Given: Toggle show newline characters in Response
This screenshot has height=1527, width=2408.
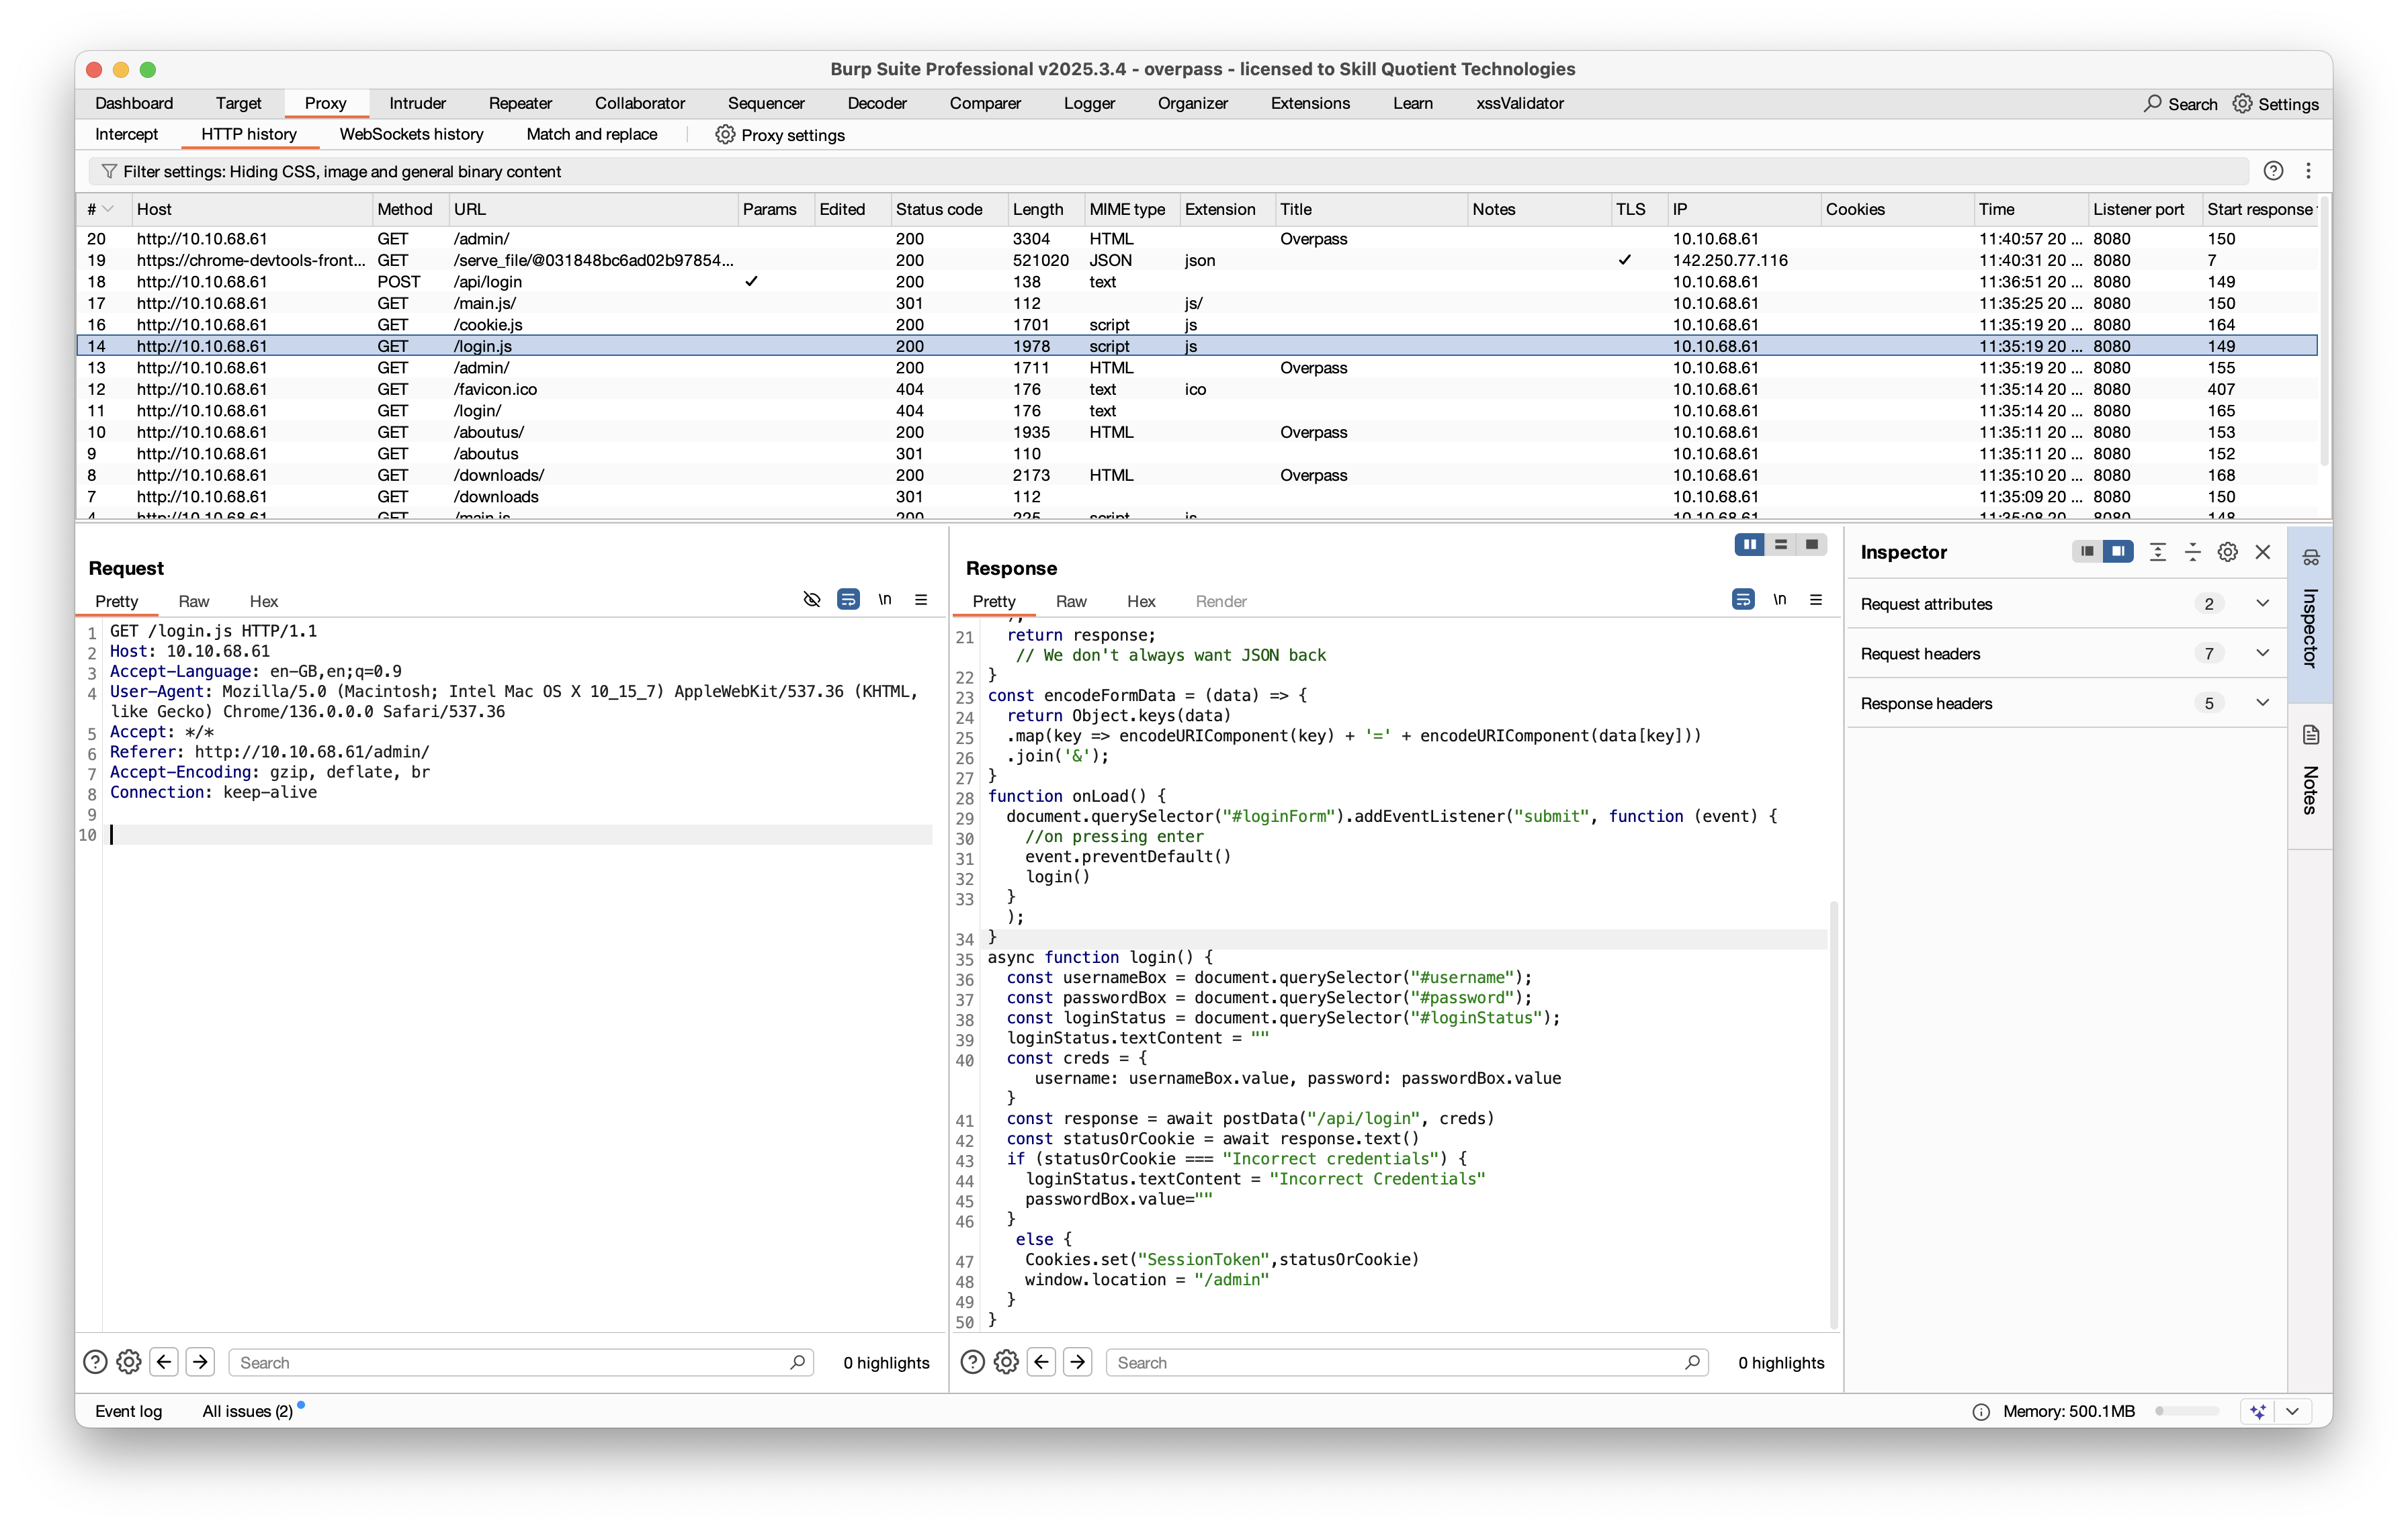Looking at the screenshot, I should click(x=1780, y=600).
